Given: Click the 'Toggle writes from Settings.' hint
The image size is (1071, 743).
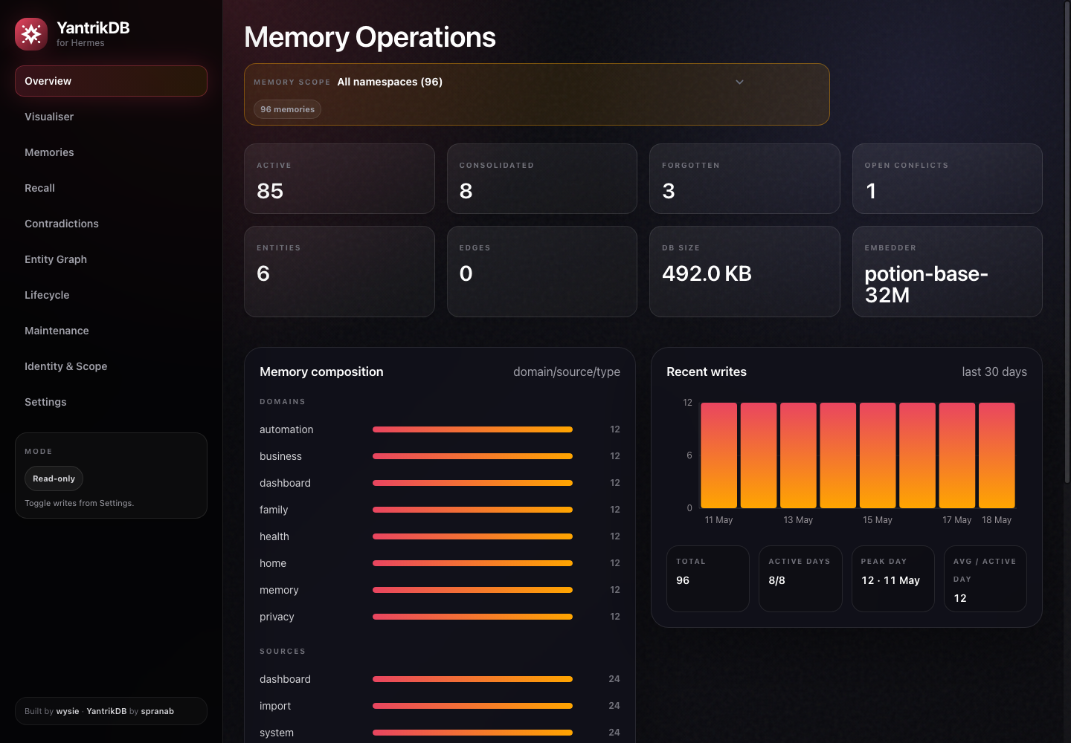Looking at the screenshot, I should 79,503.
